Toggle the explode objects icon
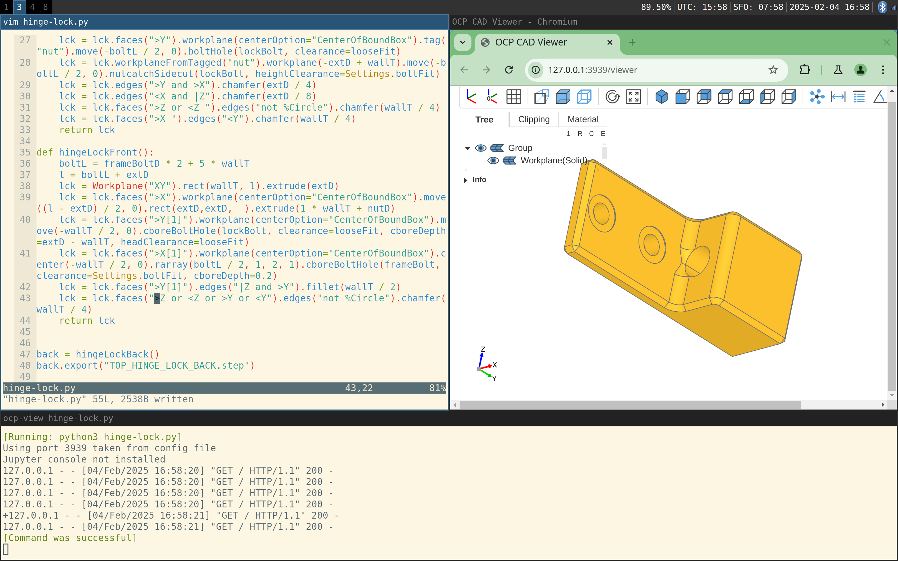The width and height of the screenshot is (898, 561). 817,97
